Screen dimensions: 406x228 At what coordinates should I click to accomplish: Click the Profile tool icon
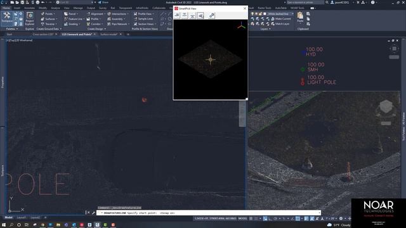(x=88, y=19)
